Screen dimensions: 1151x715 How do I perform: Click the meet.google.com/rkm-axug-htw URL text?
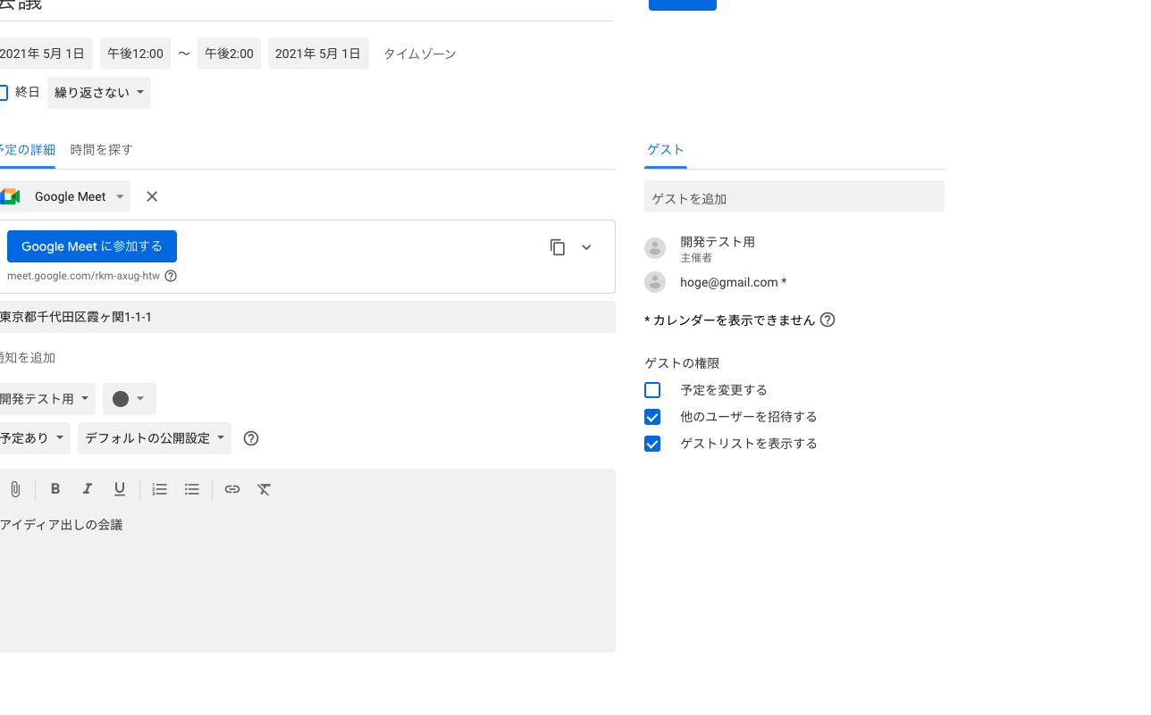(x=83, y=276)
